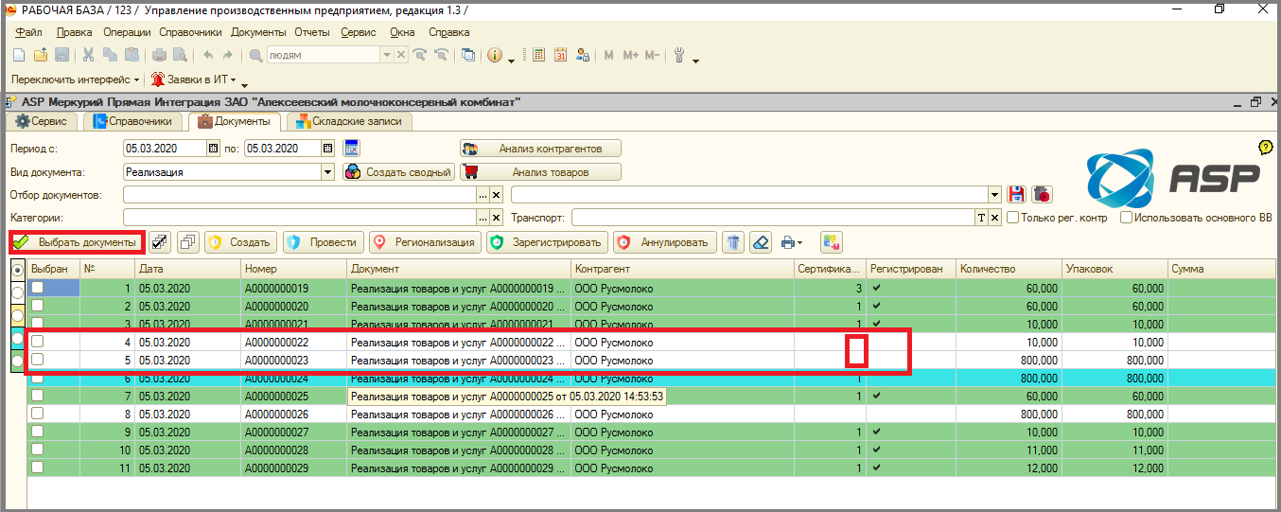
Task: Click the Print preview icon
Action: pos(180,56)
